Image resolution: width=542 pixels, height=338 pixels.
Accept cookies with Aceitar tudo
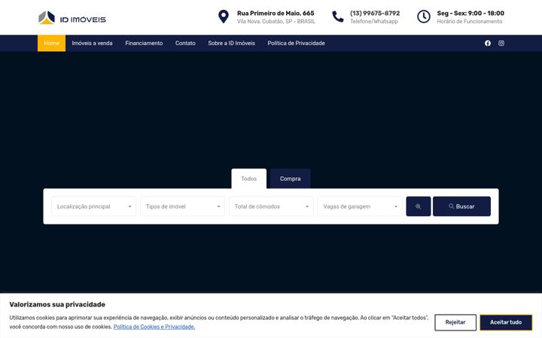[506, 322]
